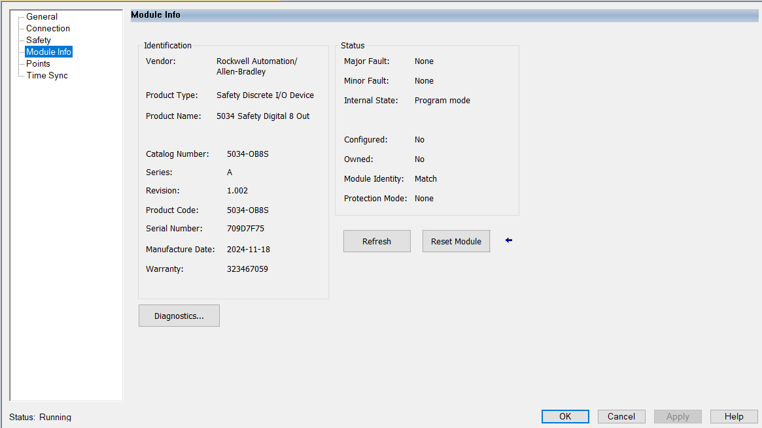Click the Module Info header title

click(156, 14)
